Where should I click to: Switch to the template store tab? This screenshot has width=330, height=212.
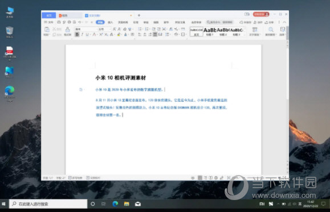pyautogui.click(x=70, y=15)
